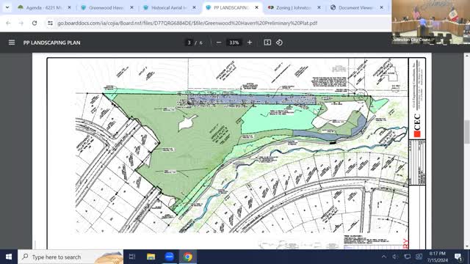Click the fit to page icon
The width and height of the screenshot is (470, 264).
267,43
